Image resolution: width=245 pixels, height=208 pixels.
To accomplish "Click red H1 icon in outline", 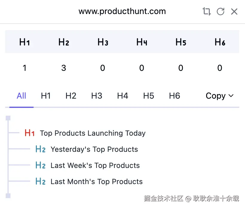I will click(x=30, y=133).
